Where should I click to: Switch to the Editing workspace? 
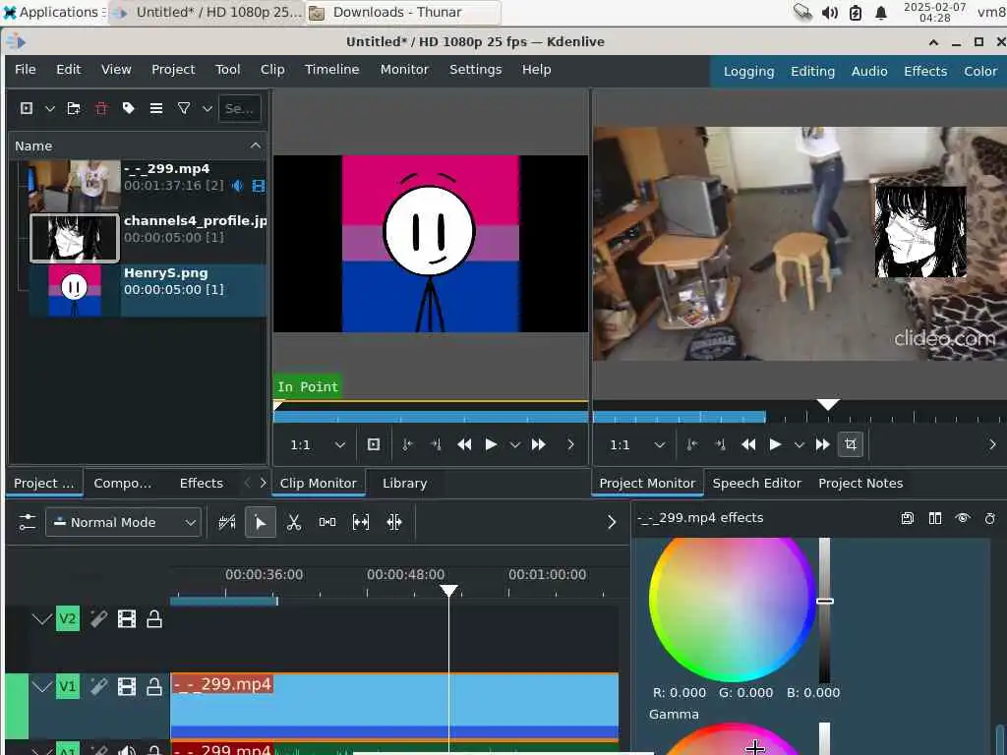tap(812, 71)
